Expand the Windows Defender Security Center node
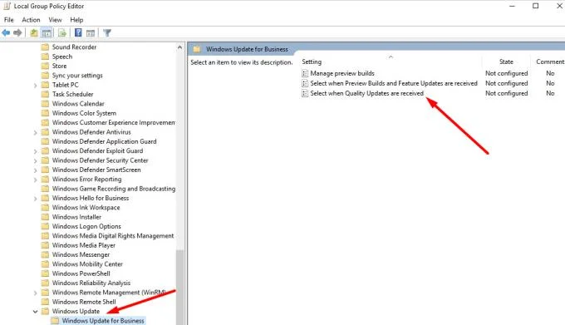The image size is (565, 325). (x=35, y=160)
